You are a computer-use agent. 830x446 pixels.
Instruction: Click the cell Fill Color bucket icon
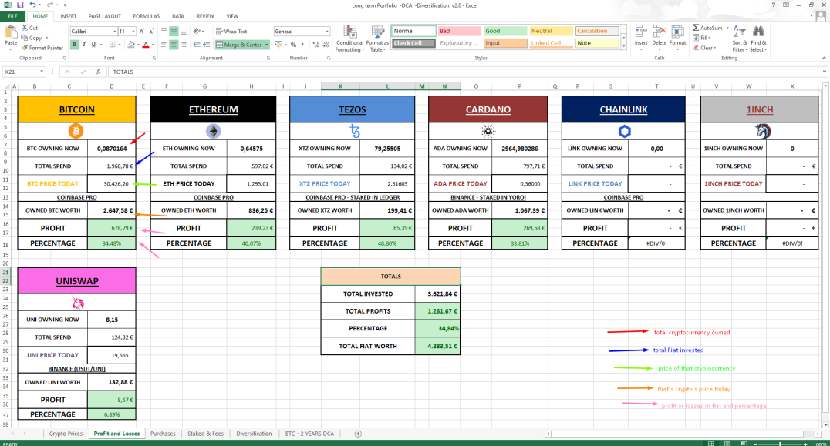coord(130,45)
